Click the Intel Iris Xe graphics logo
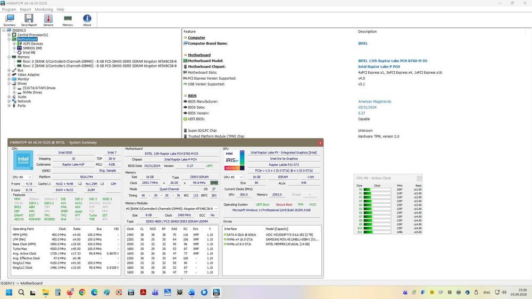Image resolution: width=532 pixels, height=299 pixels. (x=235, y=160)
